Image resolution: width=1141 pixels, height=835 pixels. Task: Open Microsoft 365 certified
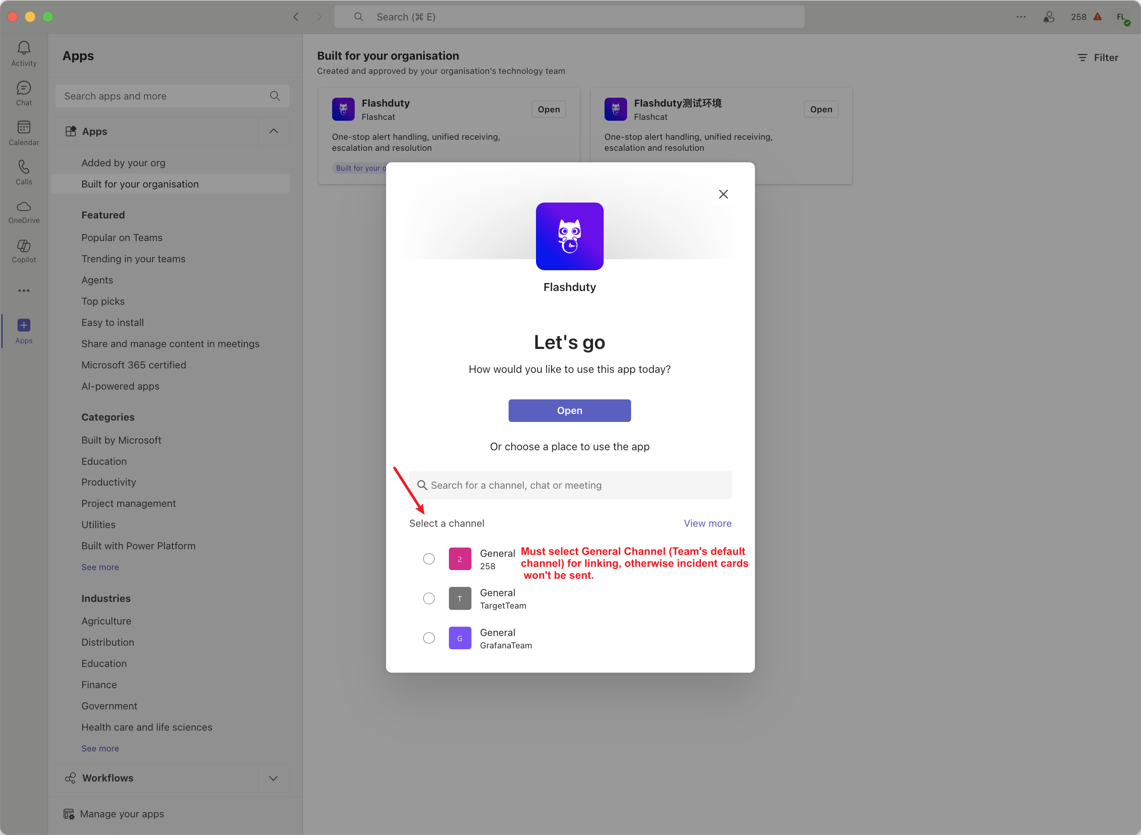pos(134,365)
